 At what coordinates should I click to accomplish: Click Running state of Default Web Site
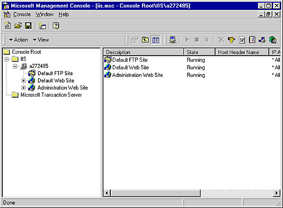[196, 67]
